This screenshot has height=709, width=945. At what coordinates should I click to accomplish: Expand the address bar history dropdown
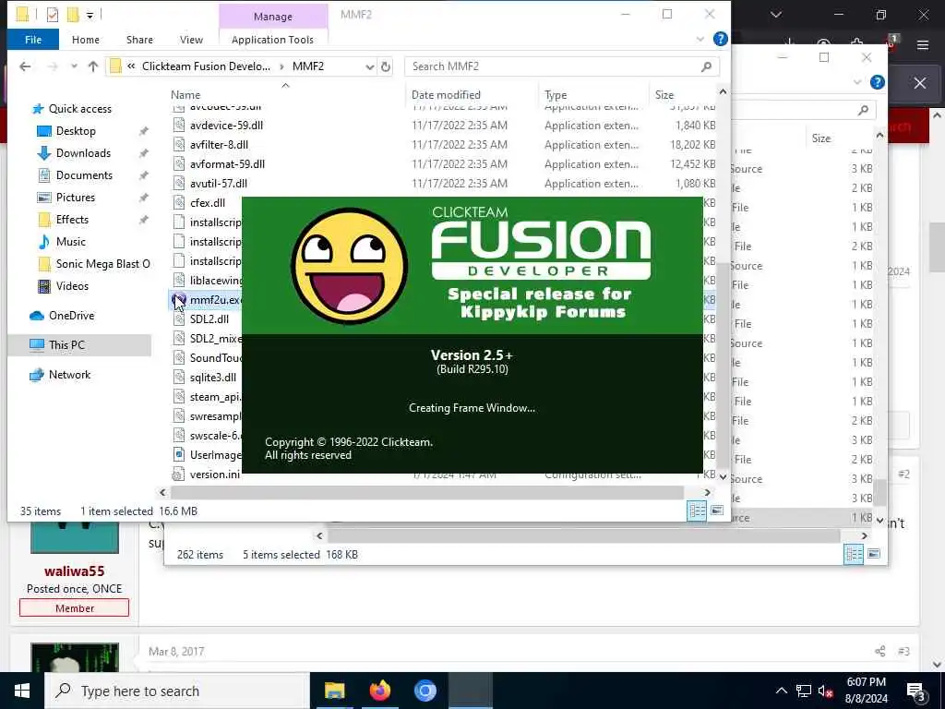[x=369, y=66]
